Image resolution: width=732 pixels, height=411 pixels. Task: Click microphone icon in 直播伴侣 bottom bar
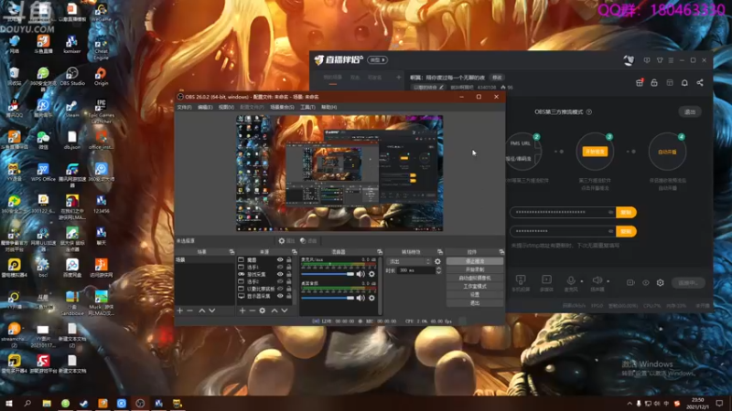point(570,280)
